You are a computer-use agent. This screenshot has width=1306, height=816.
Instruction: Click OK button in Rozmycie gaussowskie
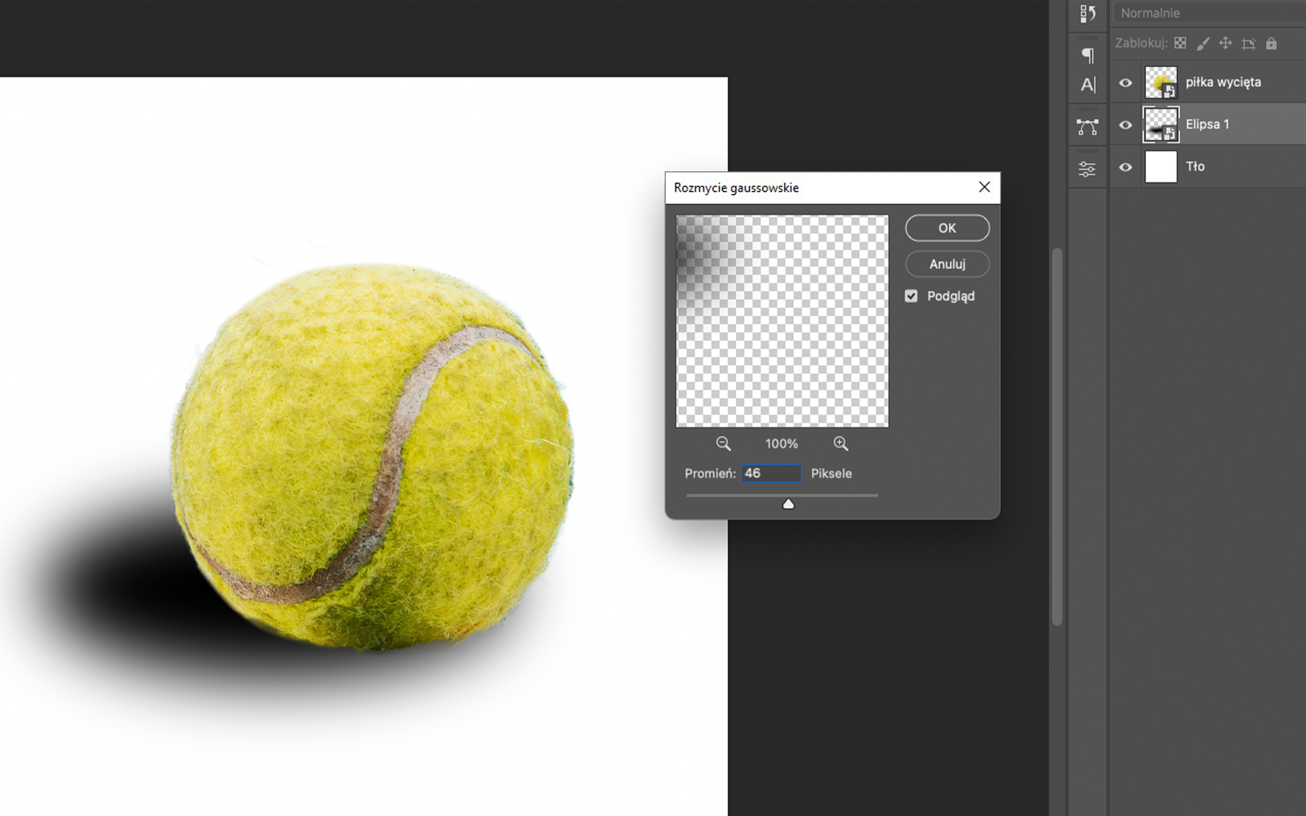pyautogui.click(x=946, y=228)
